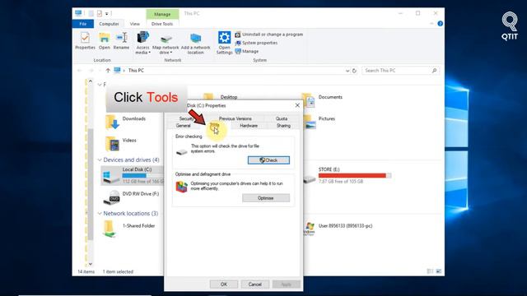Image resolution: width=527 pixels, height=296 pixels.
Task: Select Local Disk (C:) drive
Action: pos(133,176)
